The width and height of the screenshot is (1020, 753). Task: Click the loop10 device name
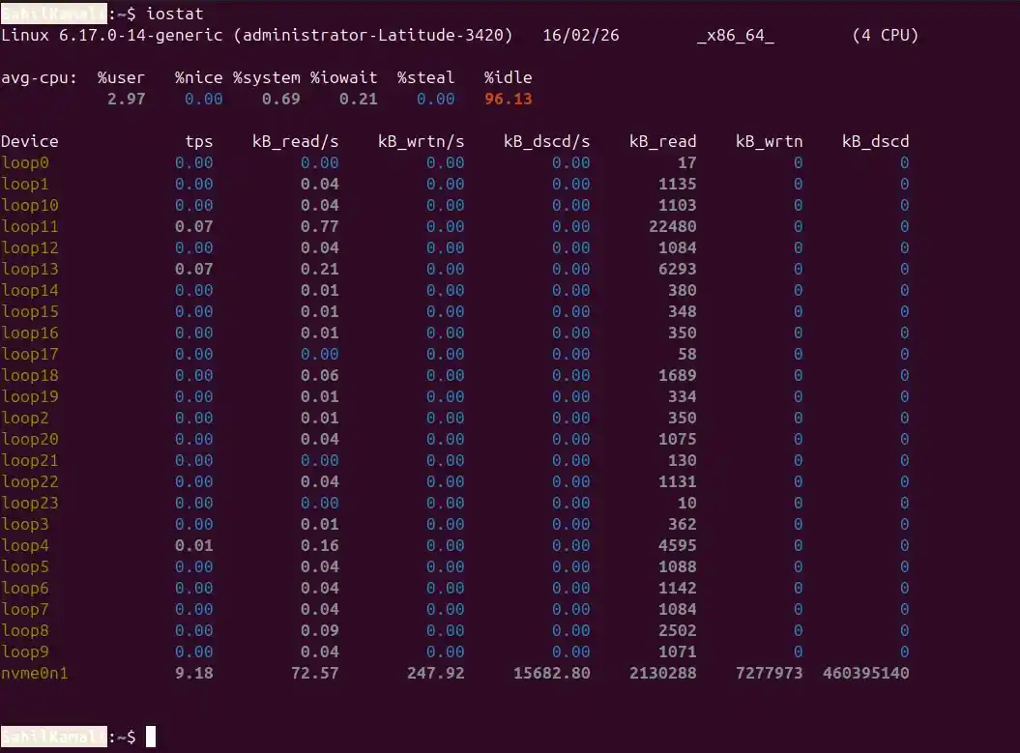[x=29, y=206]
